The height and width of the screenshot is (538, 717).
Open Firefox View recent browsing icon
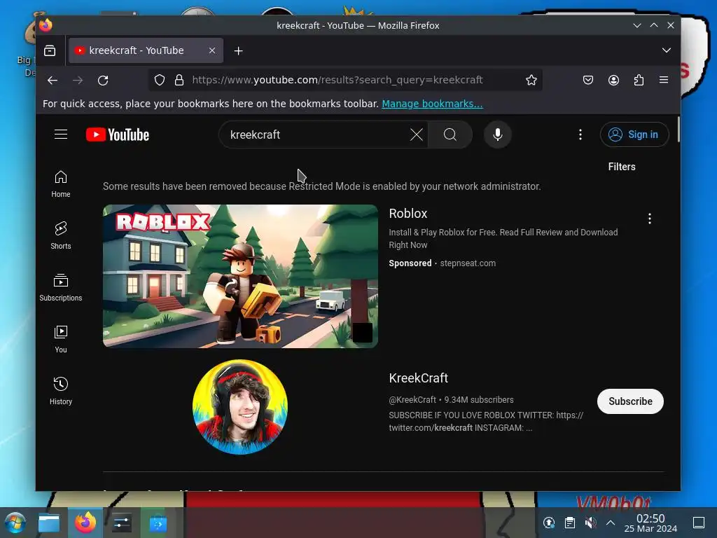click(x=50, y=50)
